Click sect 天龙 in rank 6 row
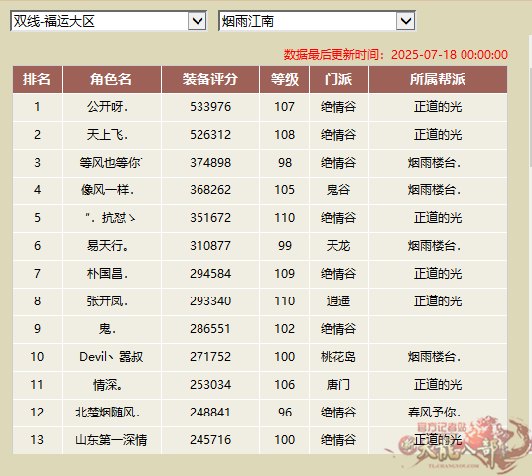Screen dimensions: 532x476 [x=338, y=246]
